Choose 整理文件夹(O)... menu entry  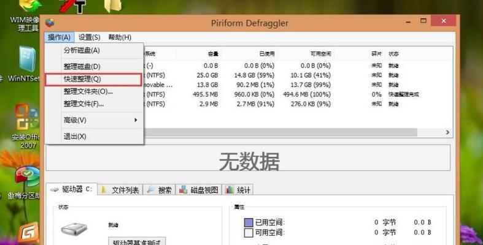click(94, 92)
